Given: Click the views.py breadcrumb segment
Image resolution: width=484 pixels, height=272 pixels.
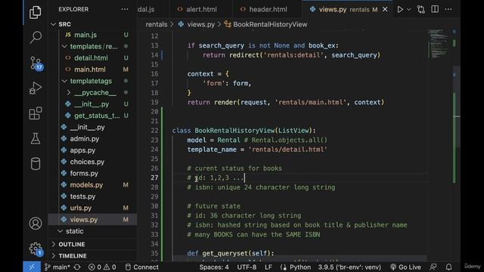Looking at the screenshot, I should [x=197, y=24].
